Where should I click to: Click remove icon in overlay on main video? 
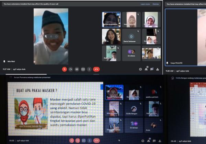point(56,36)
